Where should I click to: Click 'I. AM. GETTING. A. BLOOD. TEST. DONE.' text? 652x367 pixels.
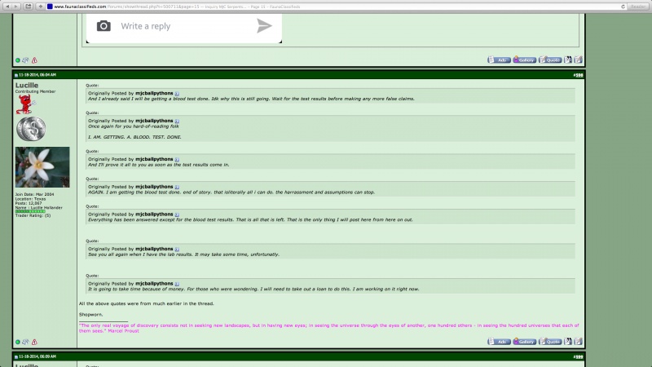tap(134, 137)
